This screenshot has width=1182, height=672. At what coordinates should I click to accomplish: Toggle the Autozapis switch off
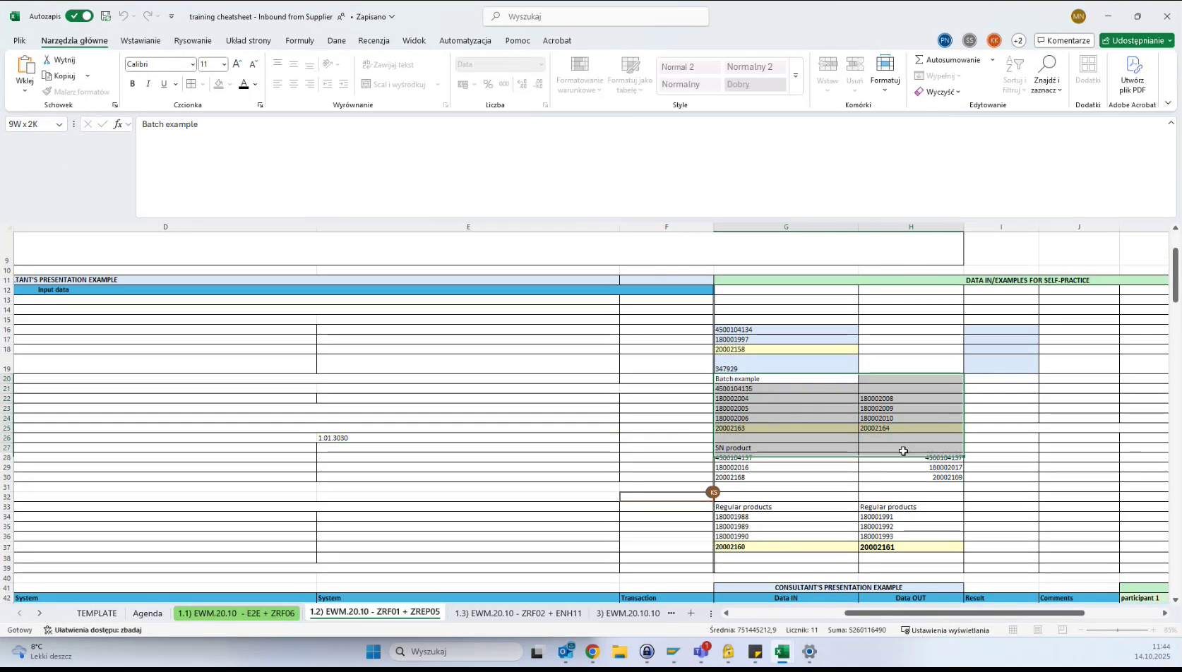pyautogui.click(x=79, y=16)
